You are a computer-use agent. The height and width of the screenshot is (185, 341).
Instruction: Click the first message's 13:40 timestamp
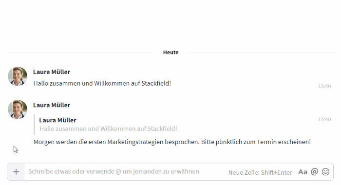pyautogui.click(x=324, y=86)
